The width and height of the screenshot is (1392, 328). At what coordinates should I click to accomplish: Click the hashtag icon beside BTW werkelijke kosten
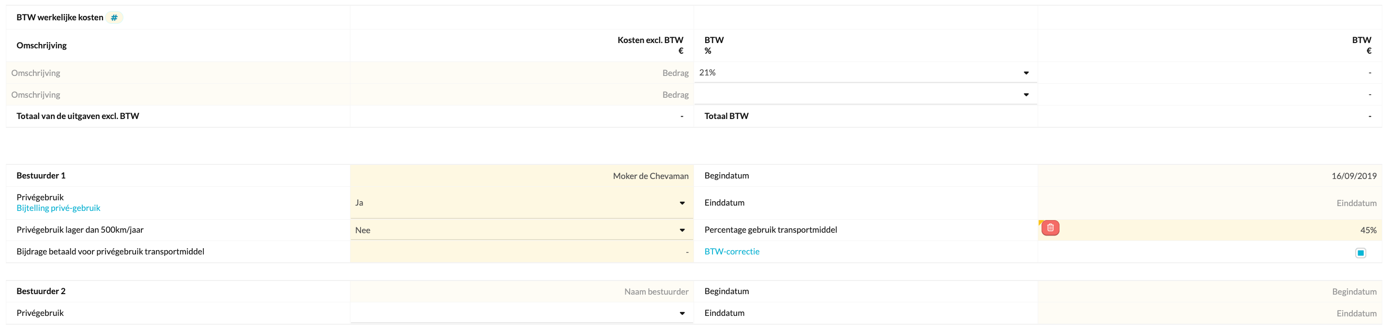pyautogui.click(x=114, y=18)
